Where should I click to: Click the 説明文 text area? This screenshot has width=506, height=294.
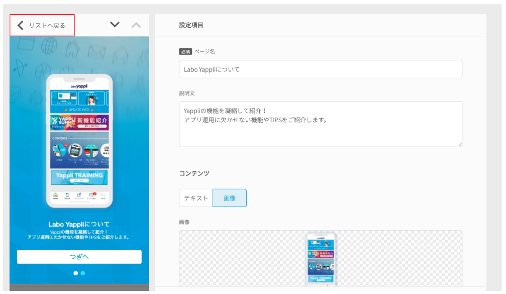[x=321, y=124]
